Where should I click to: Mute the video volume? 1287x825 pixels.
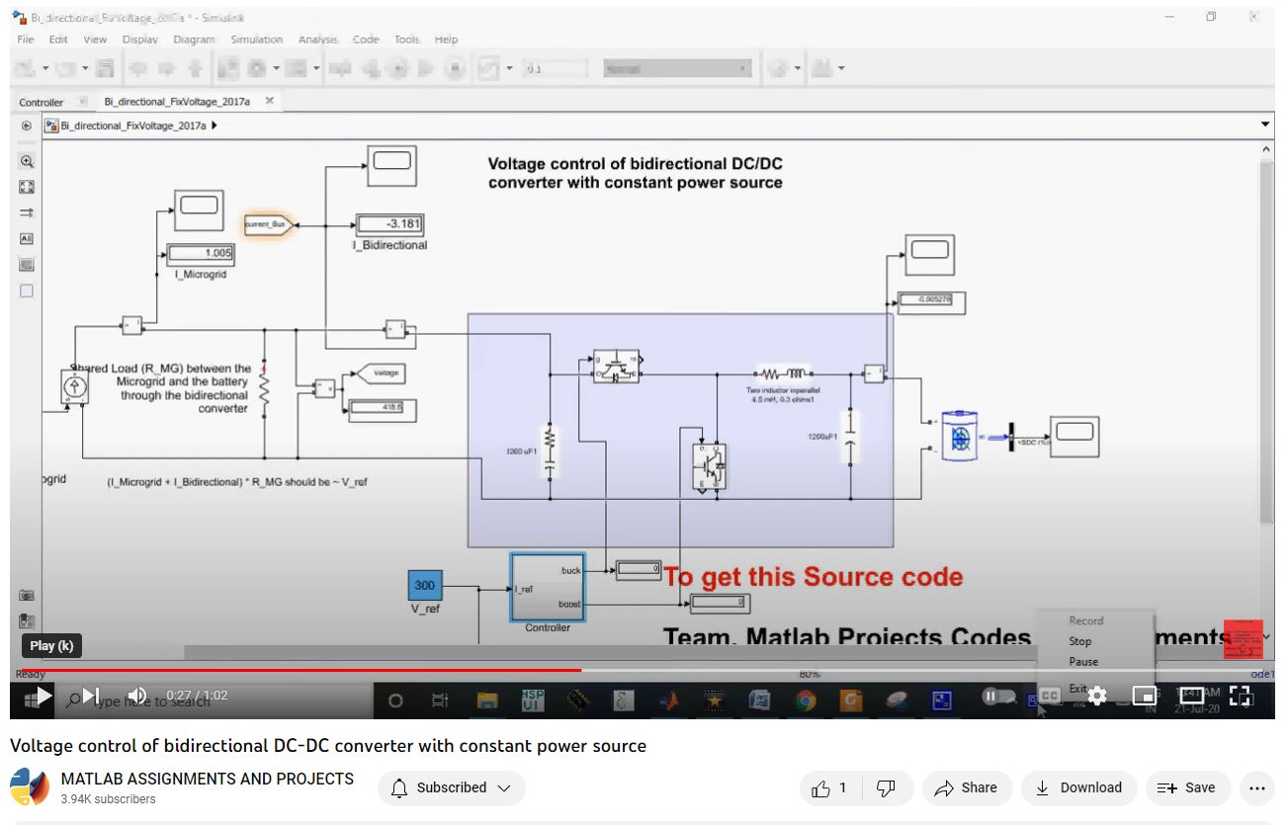(x=138, y=696)
